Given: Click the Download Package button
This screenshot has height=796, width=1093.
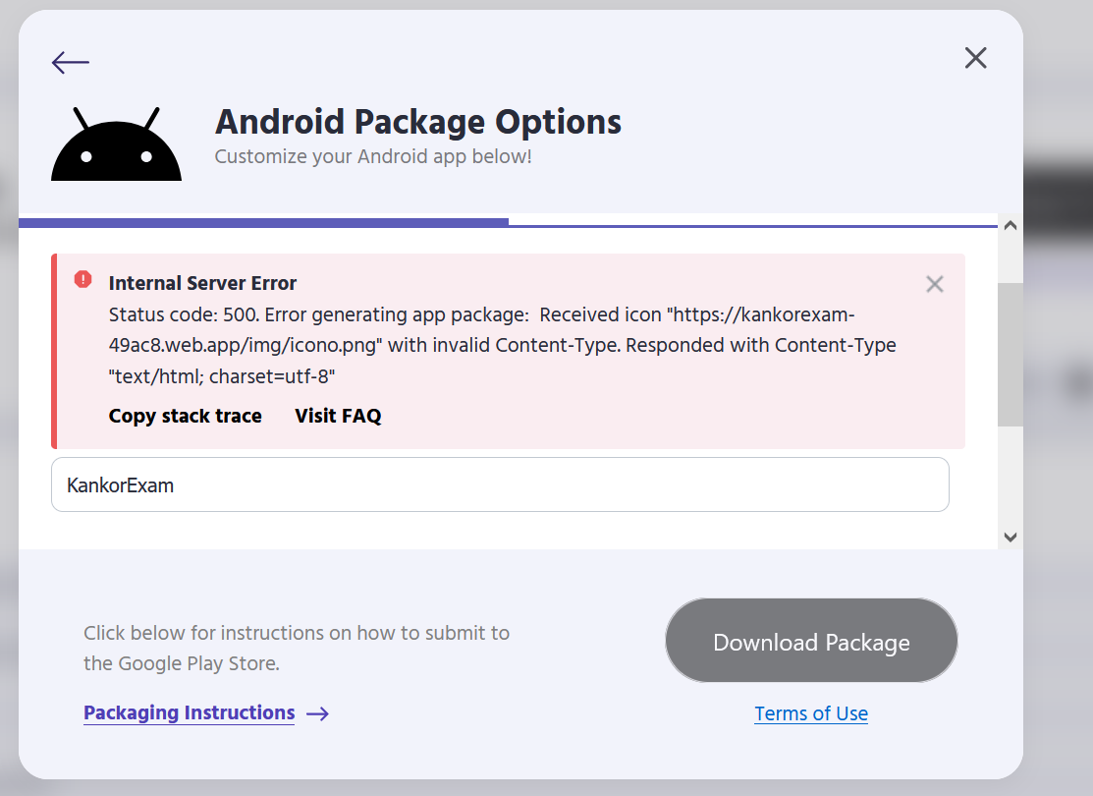Looking at the screenshot, I should click(x=811, y=641).
